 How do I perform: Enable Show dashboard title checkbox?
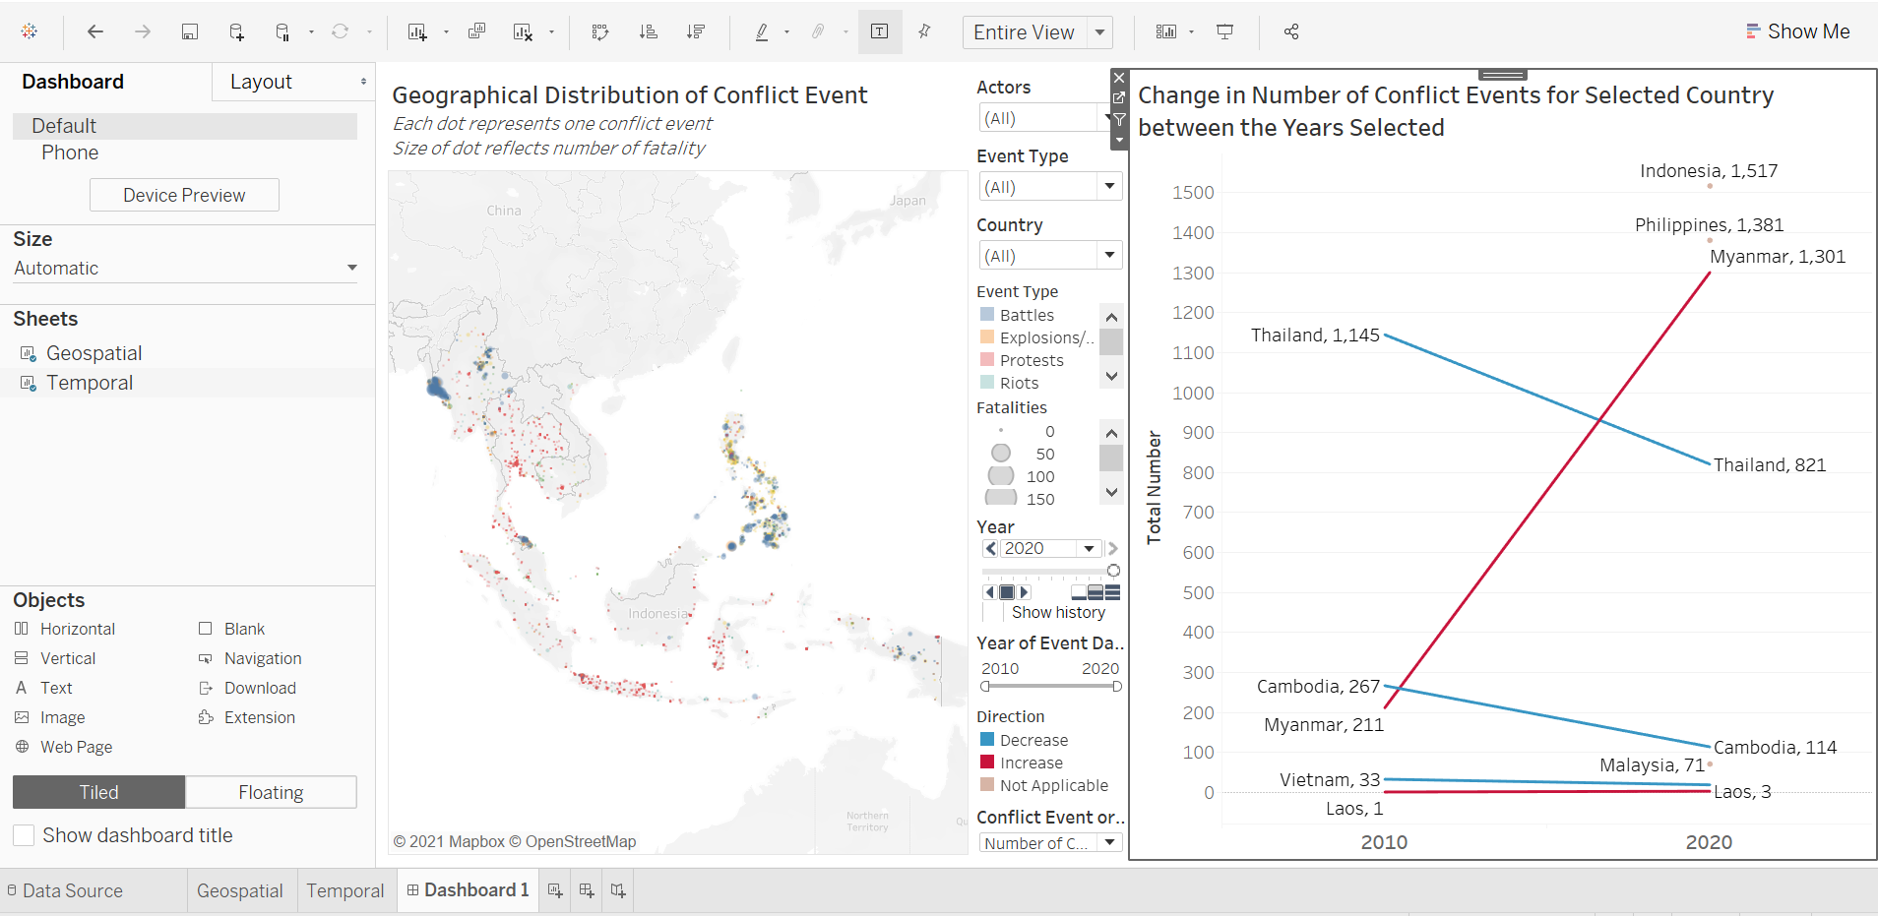pyautogui.click(x=25, y=835)
